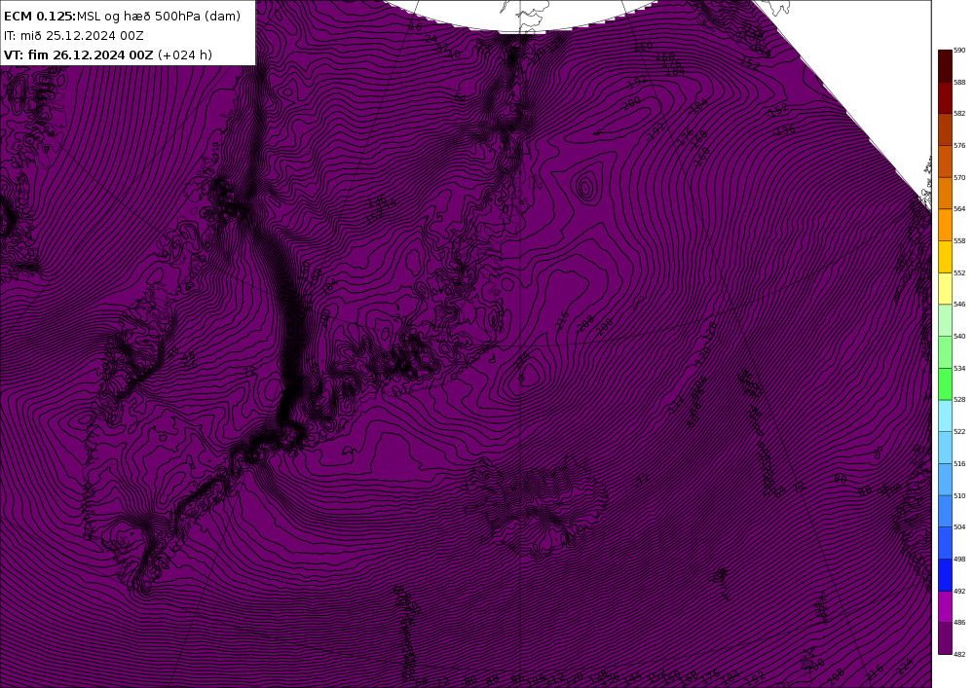Click the golden yellow band between 552 and 558

[x=945, y=257]
